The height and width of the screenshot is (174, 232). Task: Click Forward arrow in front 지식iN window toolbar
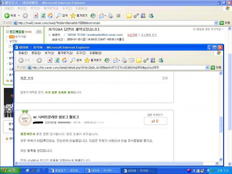(x=39, y=60)
